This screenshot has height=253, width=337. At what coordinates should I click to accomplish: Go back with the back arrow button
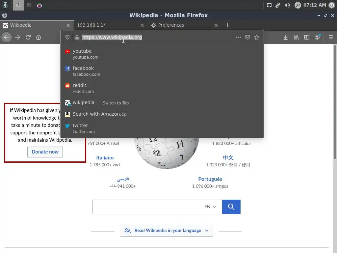(7, 37)
